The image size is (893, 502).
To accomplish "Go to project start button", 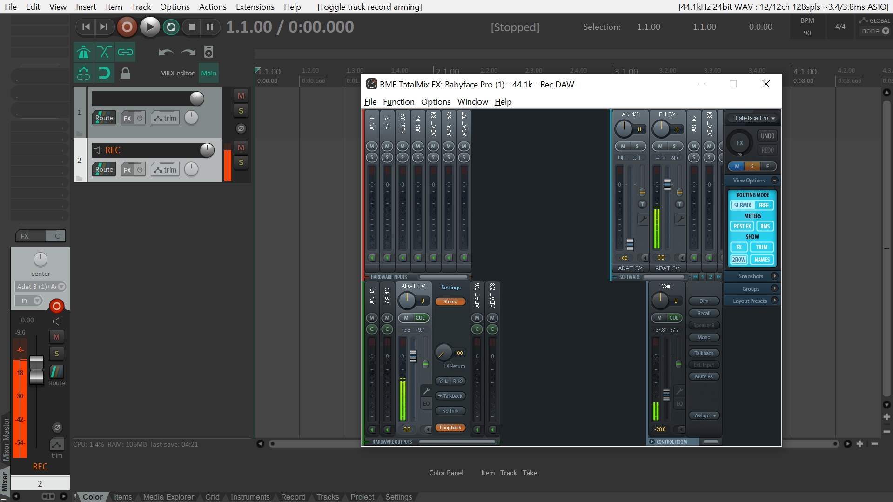I will [x=86, y=27].
